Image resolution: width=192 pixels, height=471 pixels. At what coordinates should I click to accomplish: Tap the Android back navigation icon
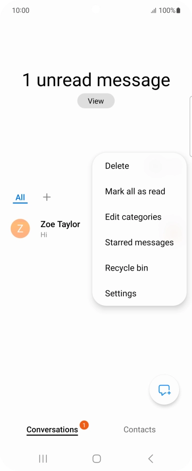pos(151,458)
